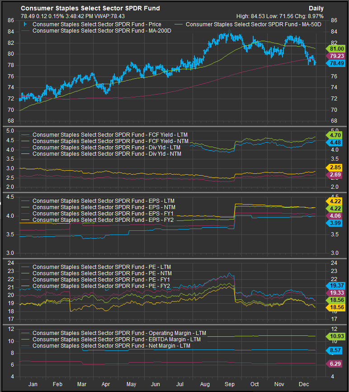The width and height of the screenshot is (349, 392).
Task: Click the High Low Chg summary text
Action: 280,16
